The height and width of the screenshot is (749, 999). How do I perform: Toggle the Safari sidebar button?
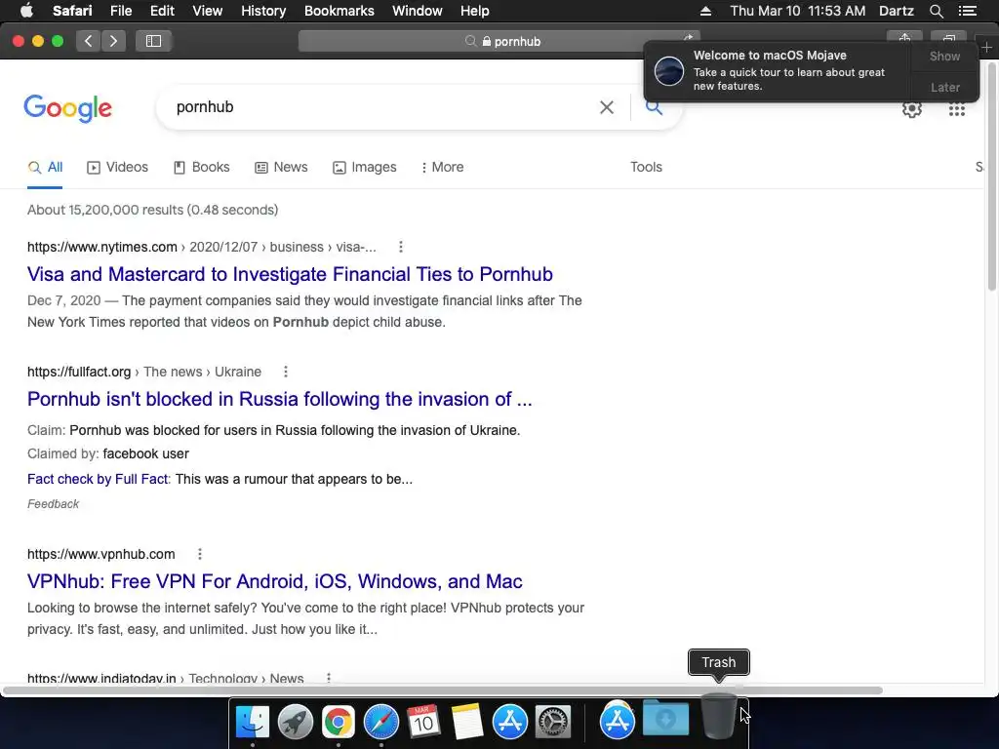click(x=153, y=41)
